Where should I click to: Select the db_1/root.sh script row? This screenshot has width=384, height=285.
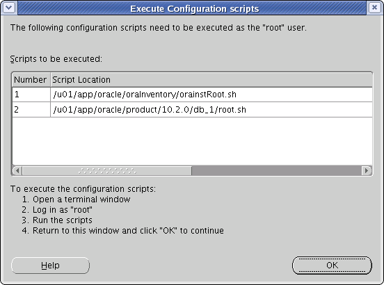[x=192, y=110]
